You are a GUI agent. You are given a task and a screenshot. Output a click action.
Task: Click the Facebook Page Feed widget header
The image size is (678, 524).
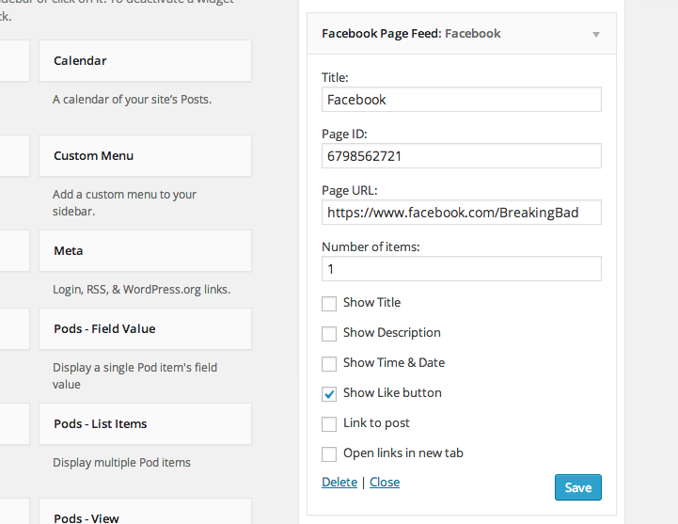coord(462,34)
